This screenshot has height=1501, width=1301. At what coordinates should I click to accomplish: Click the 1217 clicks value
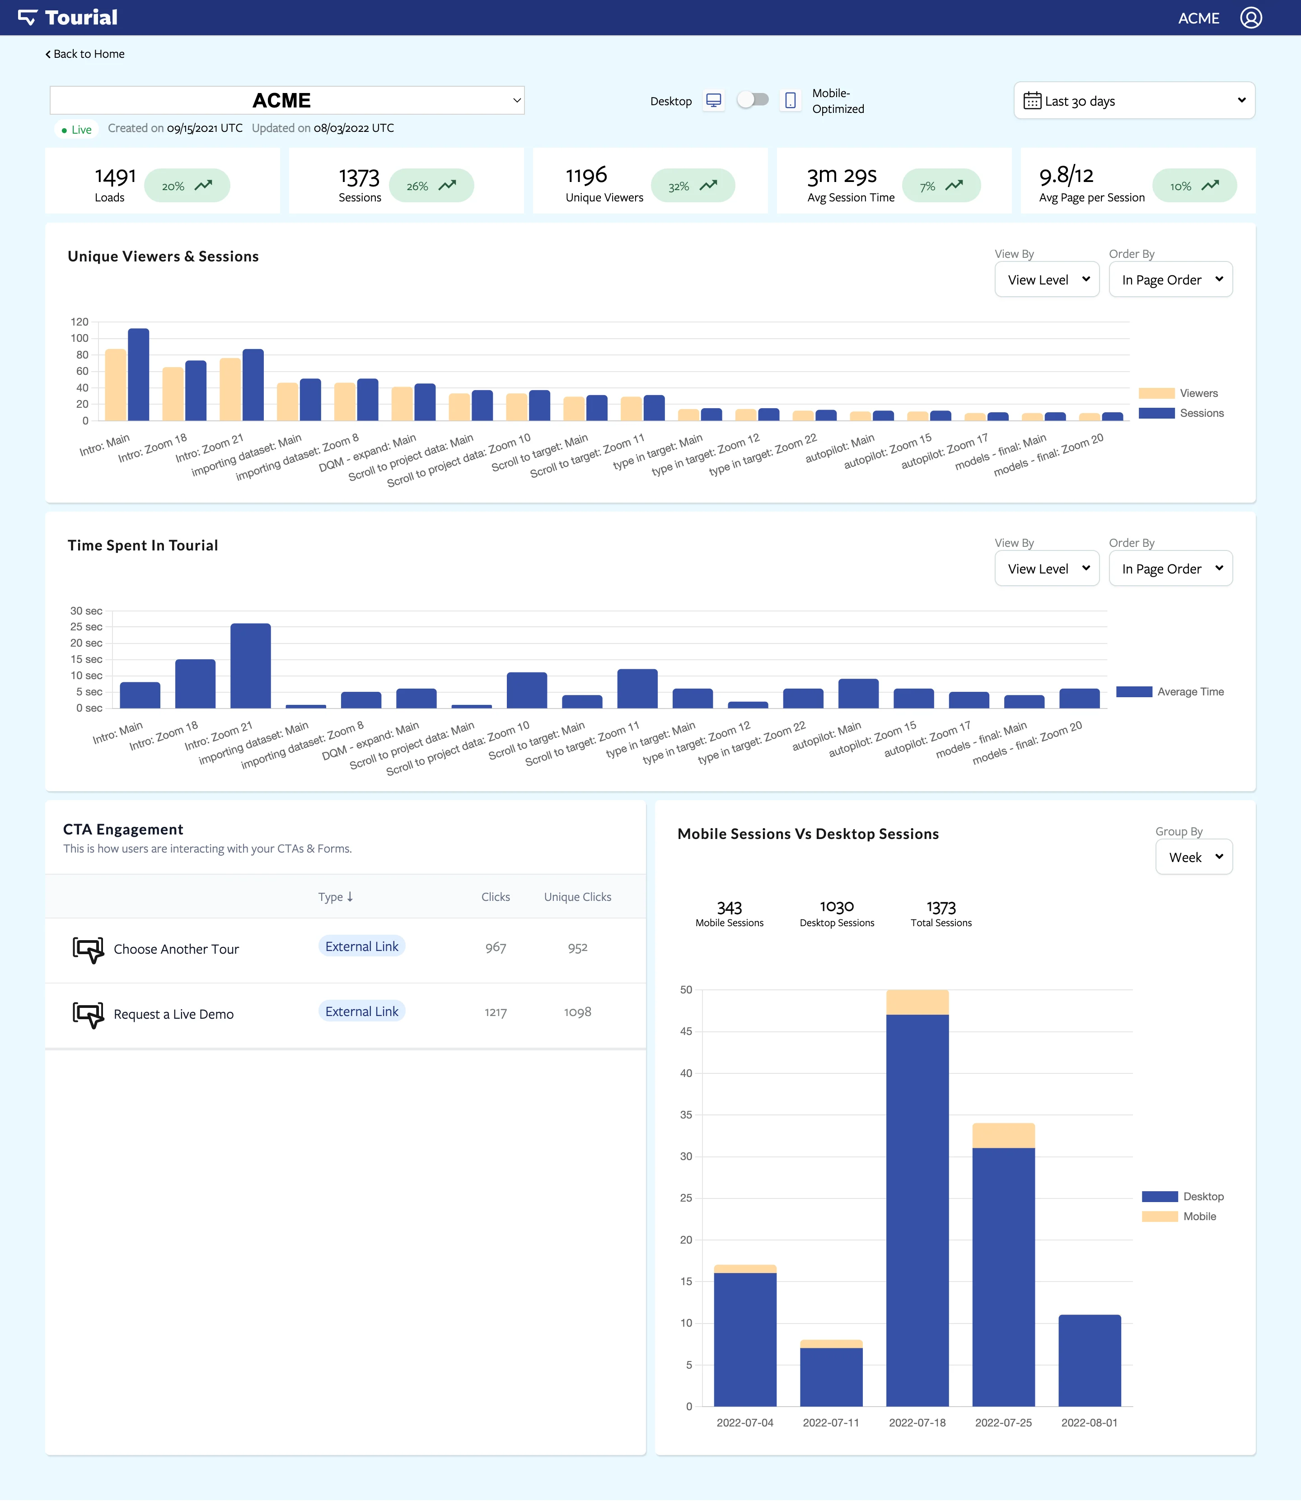click(495, 1012)
